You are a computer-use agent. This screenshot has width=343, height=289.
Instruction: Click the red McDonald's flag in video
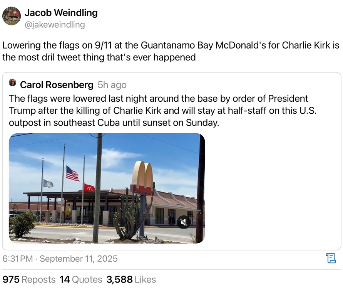click(x=89, y=188)
